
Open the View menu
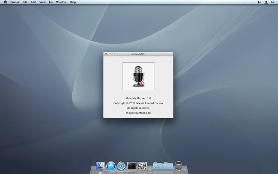[42, 2]
